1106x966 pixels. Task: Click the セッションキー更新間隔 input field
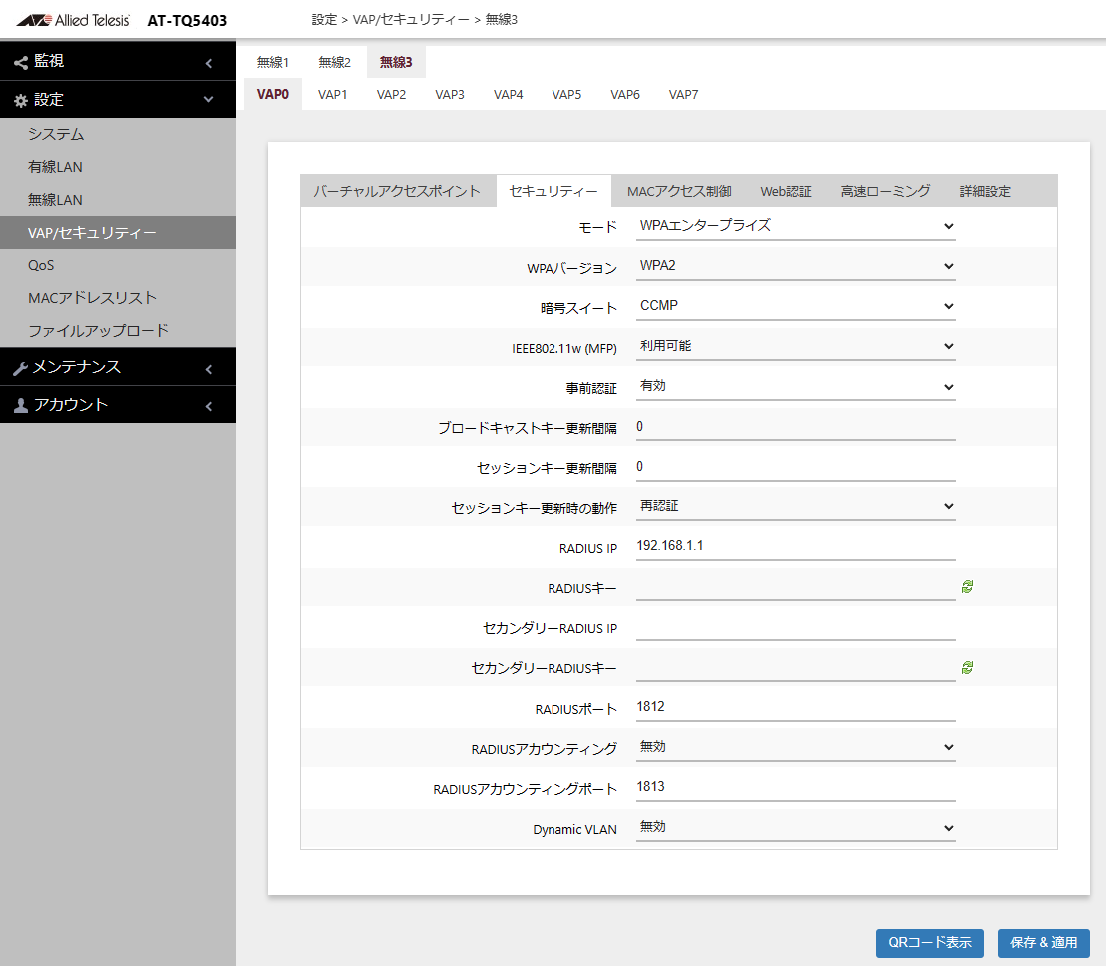pos(795,467)
